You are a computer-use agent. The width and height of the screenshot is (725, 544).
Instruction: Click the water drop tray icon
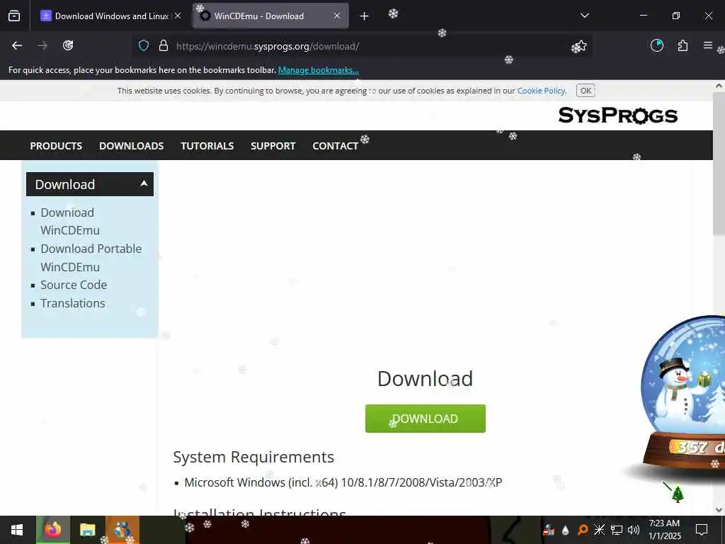pyautogui.click(x=566, y=530)
